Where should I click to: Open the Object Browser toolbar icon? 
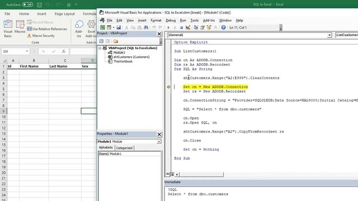click(209, 27)
